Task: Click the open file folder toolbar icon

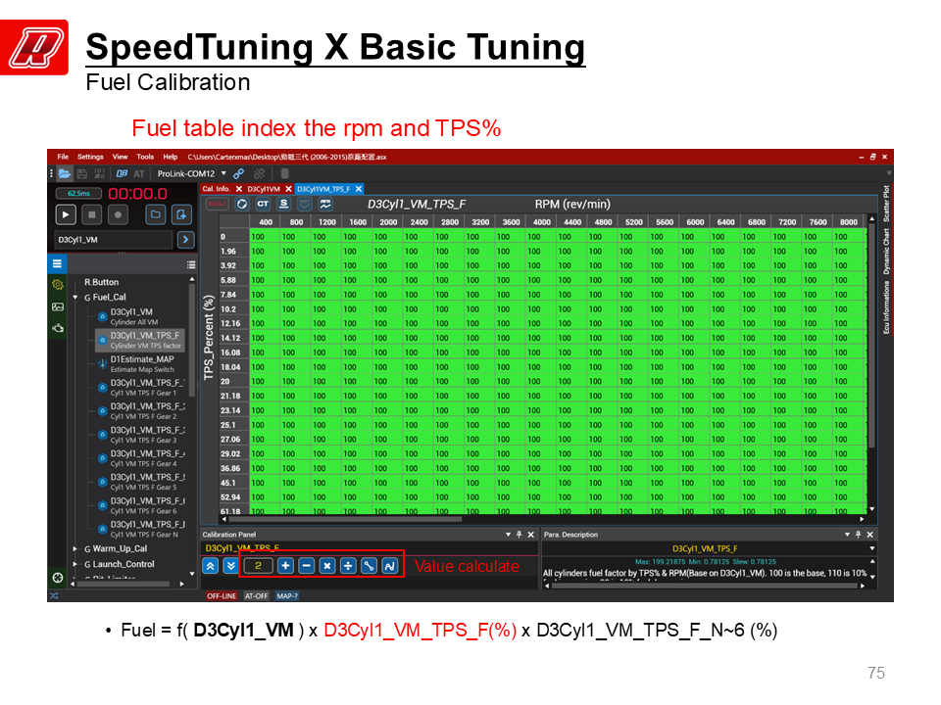Action: (65, 174)
